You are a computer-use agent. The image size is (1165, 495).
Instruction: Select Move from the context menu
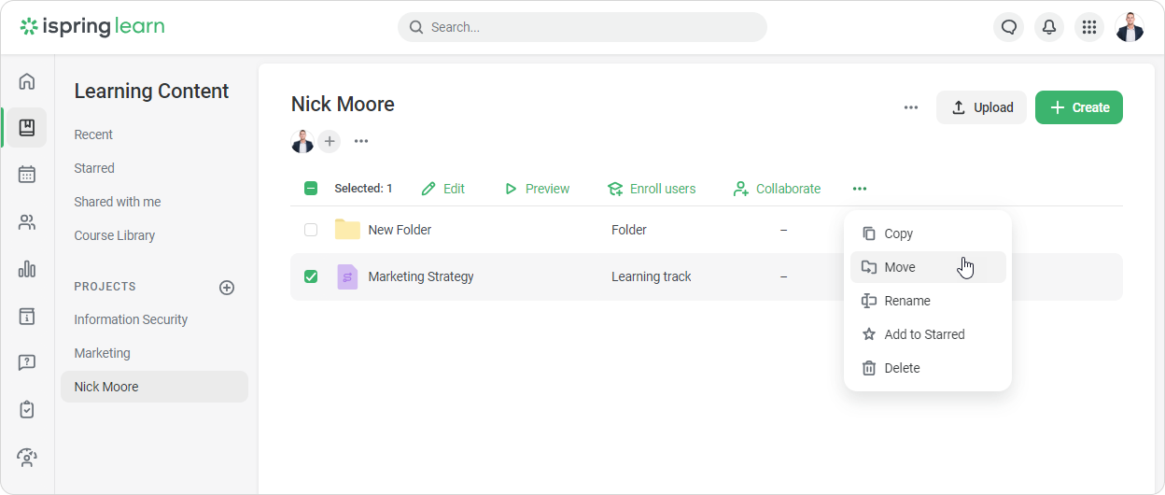(900, 267)
